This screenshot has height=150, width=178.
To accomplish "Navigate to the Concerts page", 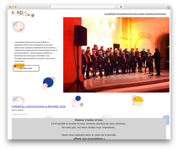I will (x=155, y=14).
